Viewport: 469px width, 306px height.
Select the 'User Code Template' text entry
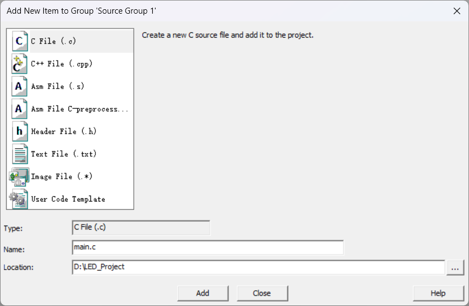pos(68,199)
